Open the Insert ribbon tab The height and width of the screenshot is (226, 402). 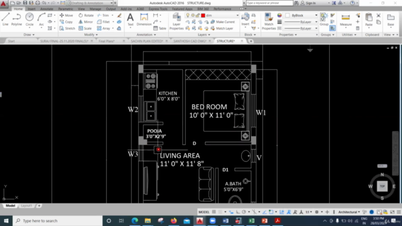pyautogui.click(x=31, y=9)
